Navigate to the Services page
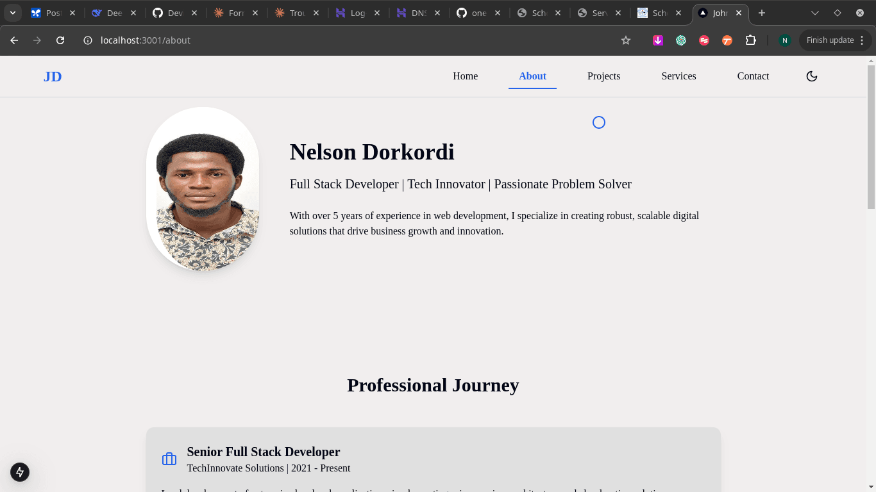 click(678, 76)
